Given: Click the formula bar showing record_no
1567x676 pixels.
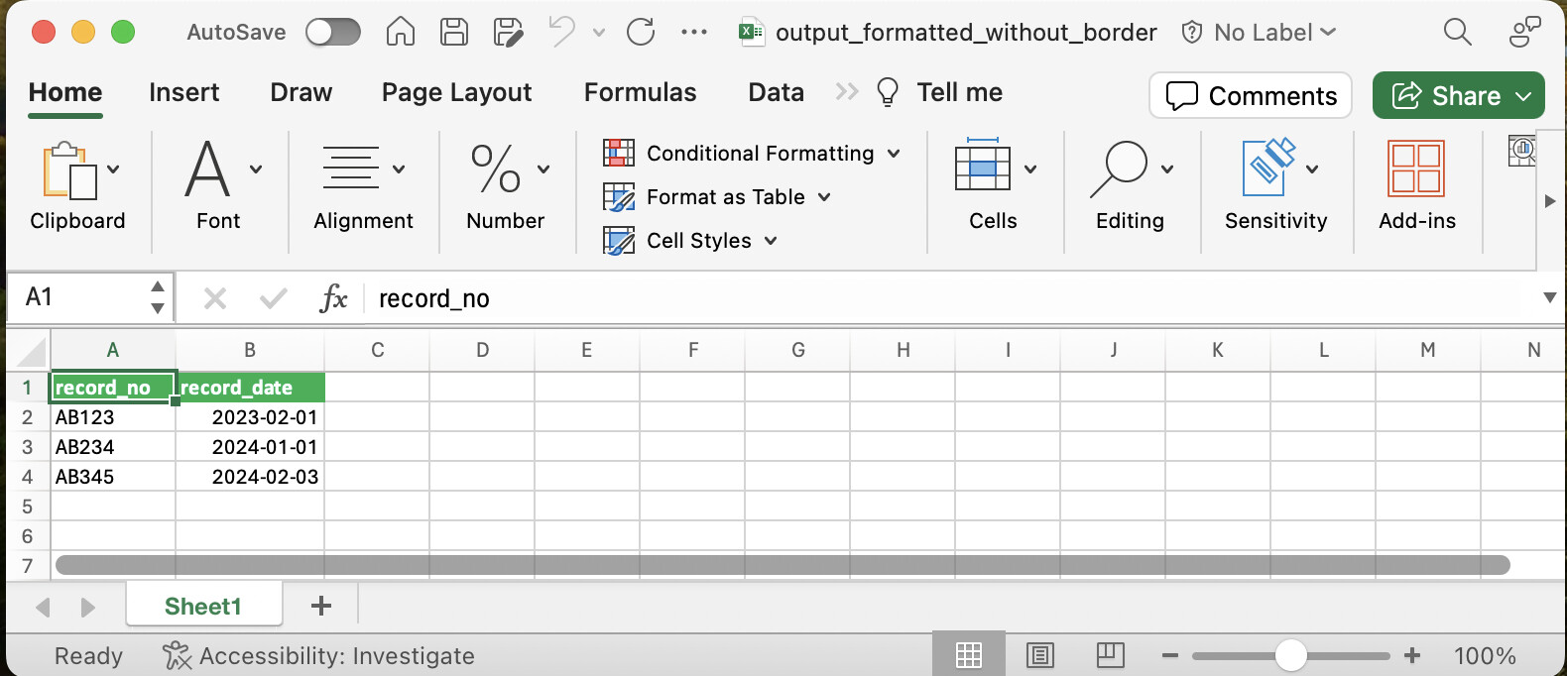Looking at the screenshot, I should (x=947, y=298).
